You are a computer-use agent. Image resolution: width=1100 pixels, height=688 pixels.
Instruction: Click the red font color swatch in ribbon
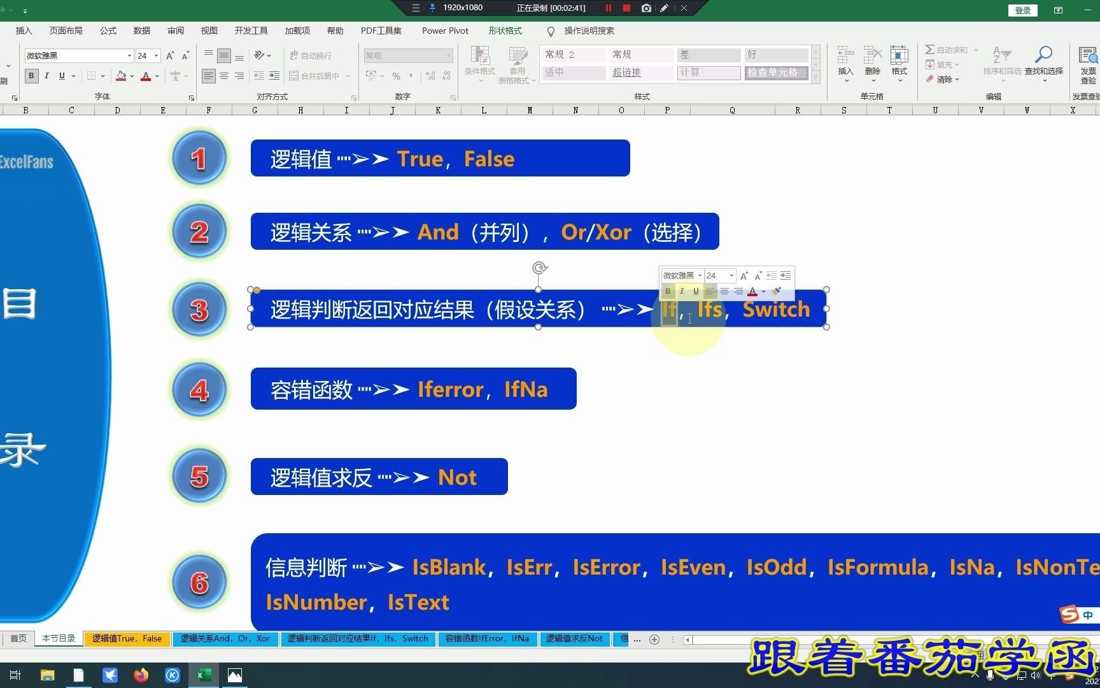[x=146, y=76]
